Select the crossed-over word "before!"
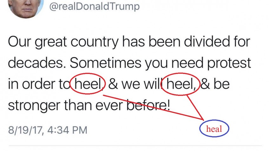 tap(148, 105)
